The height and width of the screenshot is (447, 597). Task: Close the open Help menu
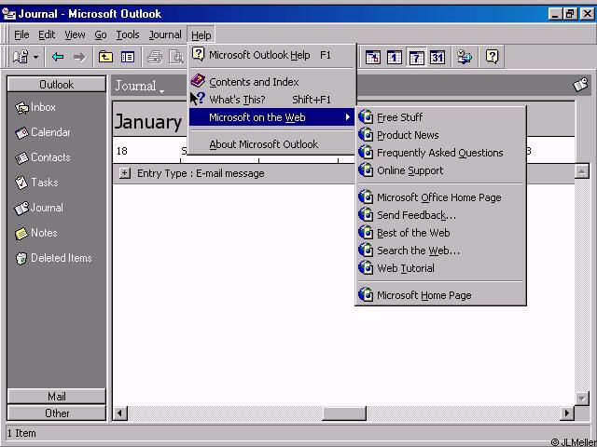click(x=201, y=35)
